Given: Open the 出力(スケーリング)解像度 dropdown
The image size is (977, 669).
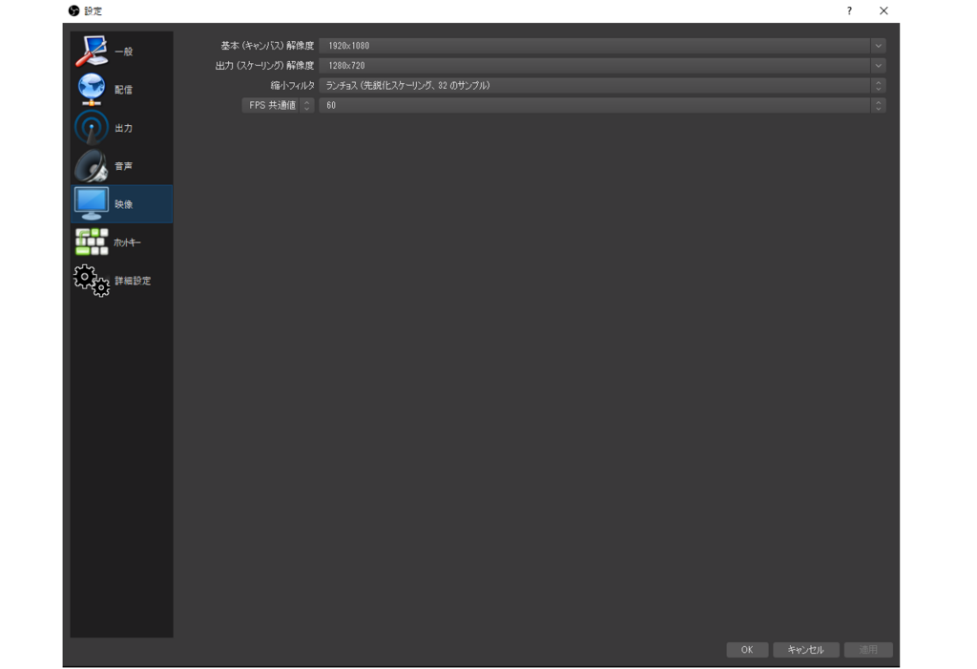Looking at the screenshot, I should click(x=879, y=65).
